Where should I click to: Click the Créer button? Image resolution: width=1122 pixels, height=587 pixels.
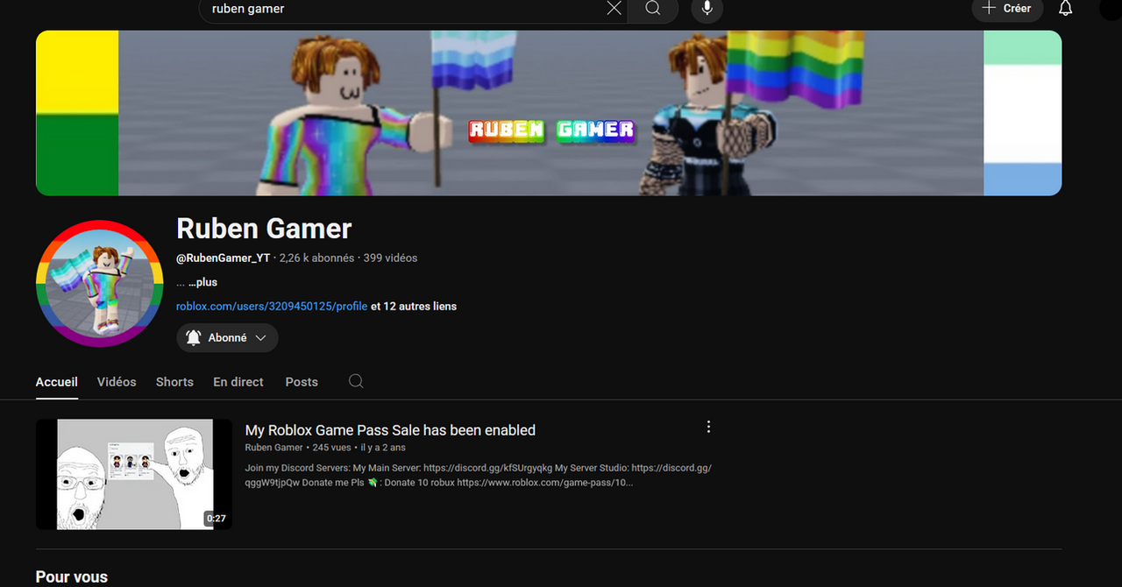coord(1007,8)
